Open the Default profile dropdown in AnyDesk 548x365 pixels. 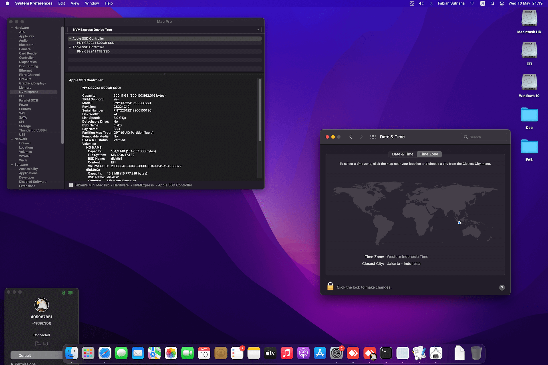coord(37,355)
